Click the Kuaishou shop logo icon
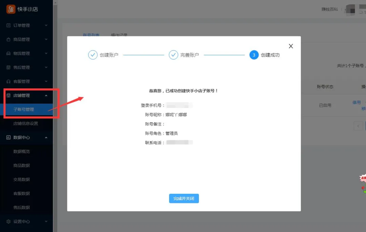The width and height of the screenshot is (366, 232). (11, 9)
